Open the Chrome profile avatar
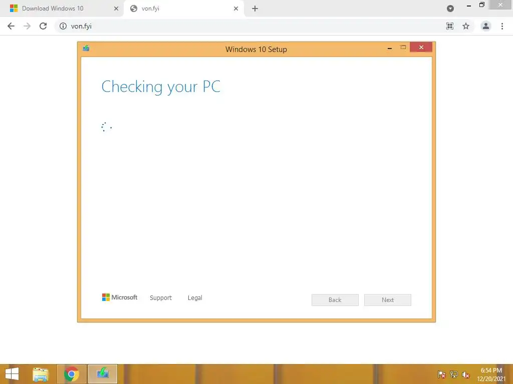 486,26
